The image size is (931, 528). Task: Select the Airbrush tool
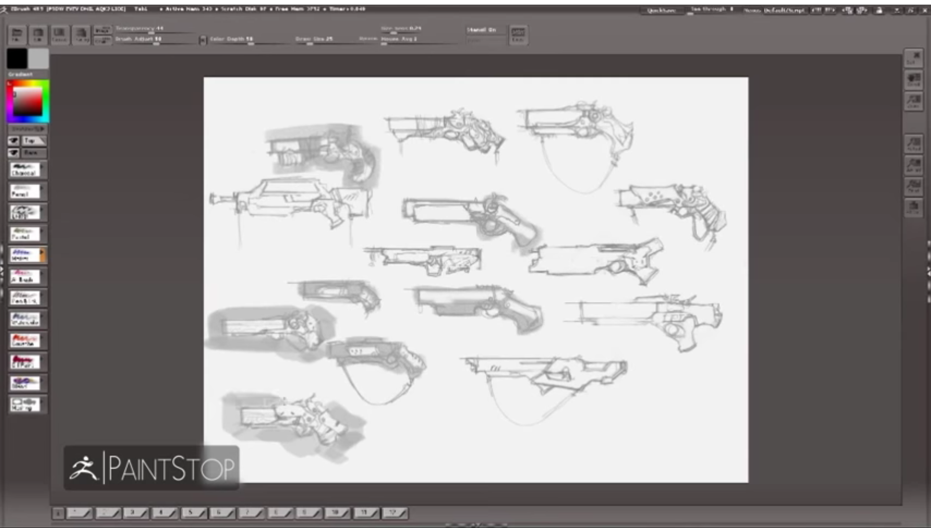tap(25, 276)
